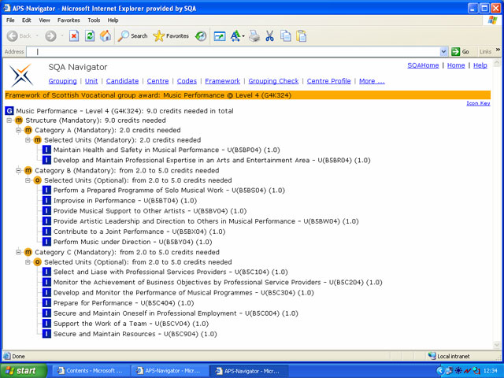This screenshot has width=504, height=378.
Task: Open the Codes link
Action: click(187, 81)
